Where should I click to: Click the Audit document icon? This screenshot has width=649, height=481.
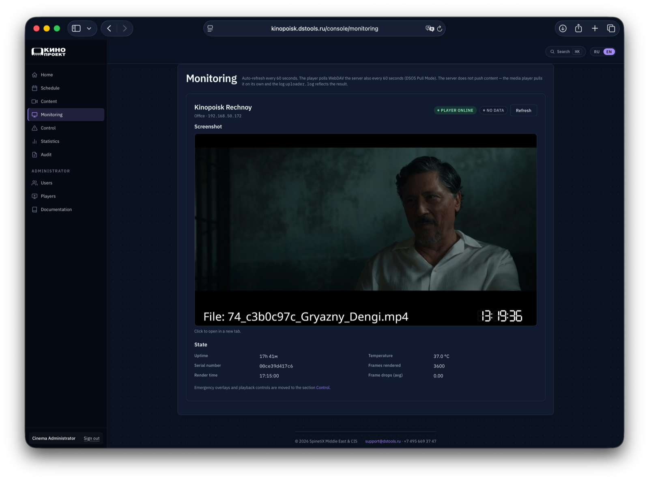(x=34, y=155)
